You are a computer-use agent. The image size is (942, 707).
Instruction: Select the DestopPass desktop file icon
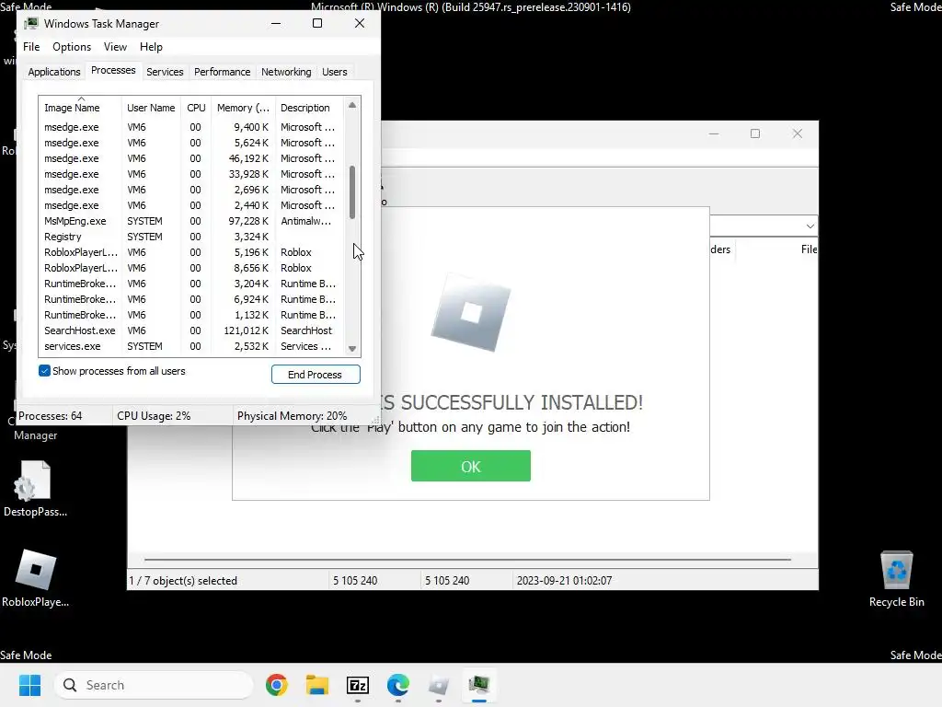36,489
